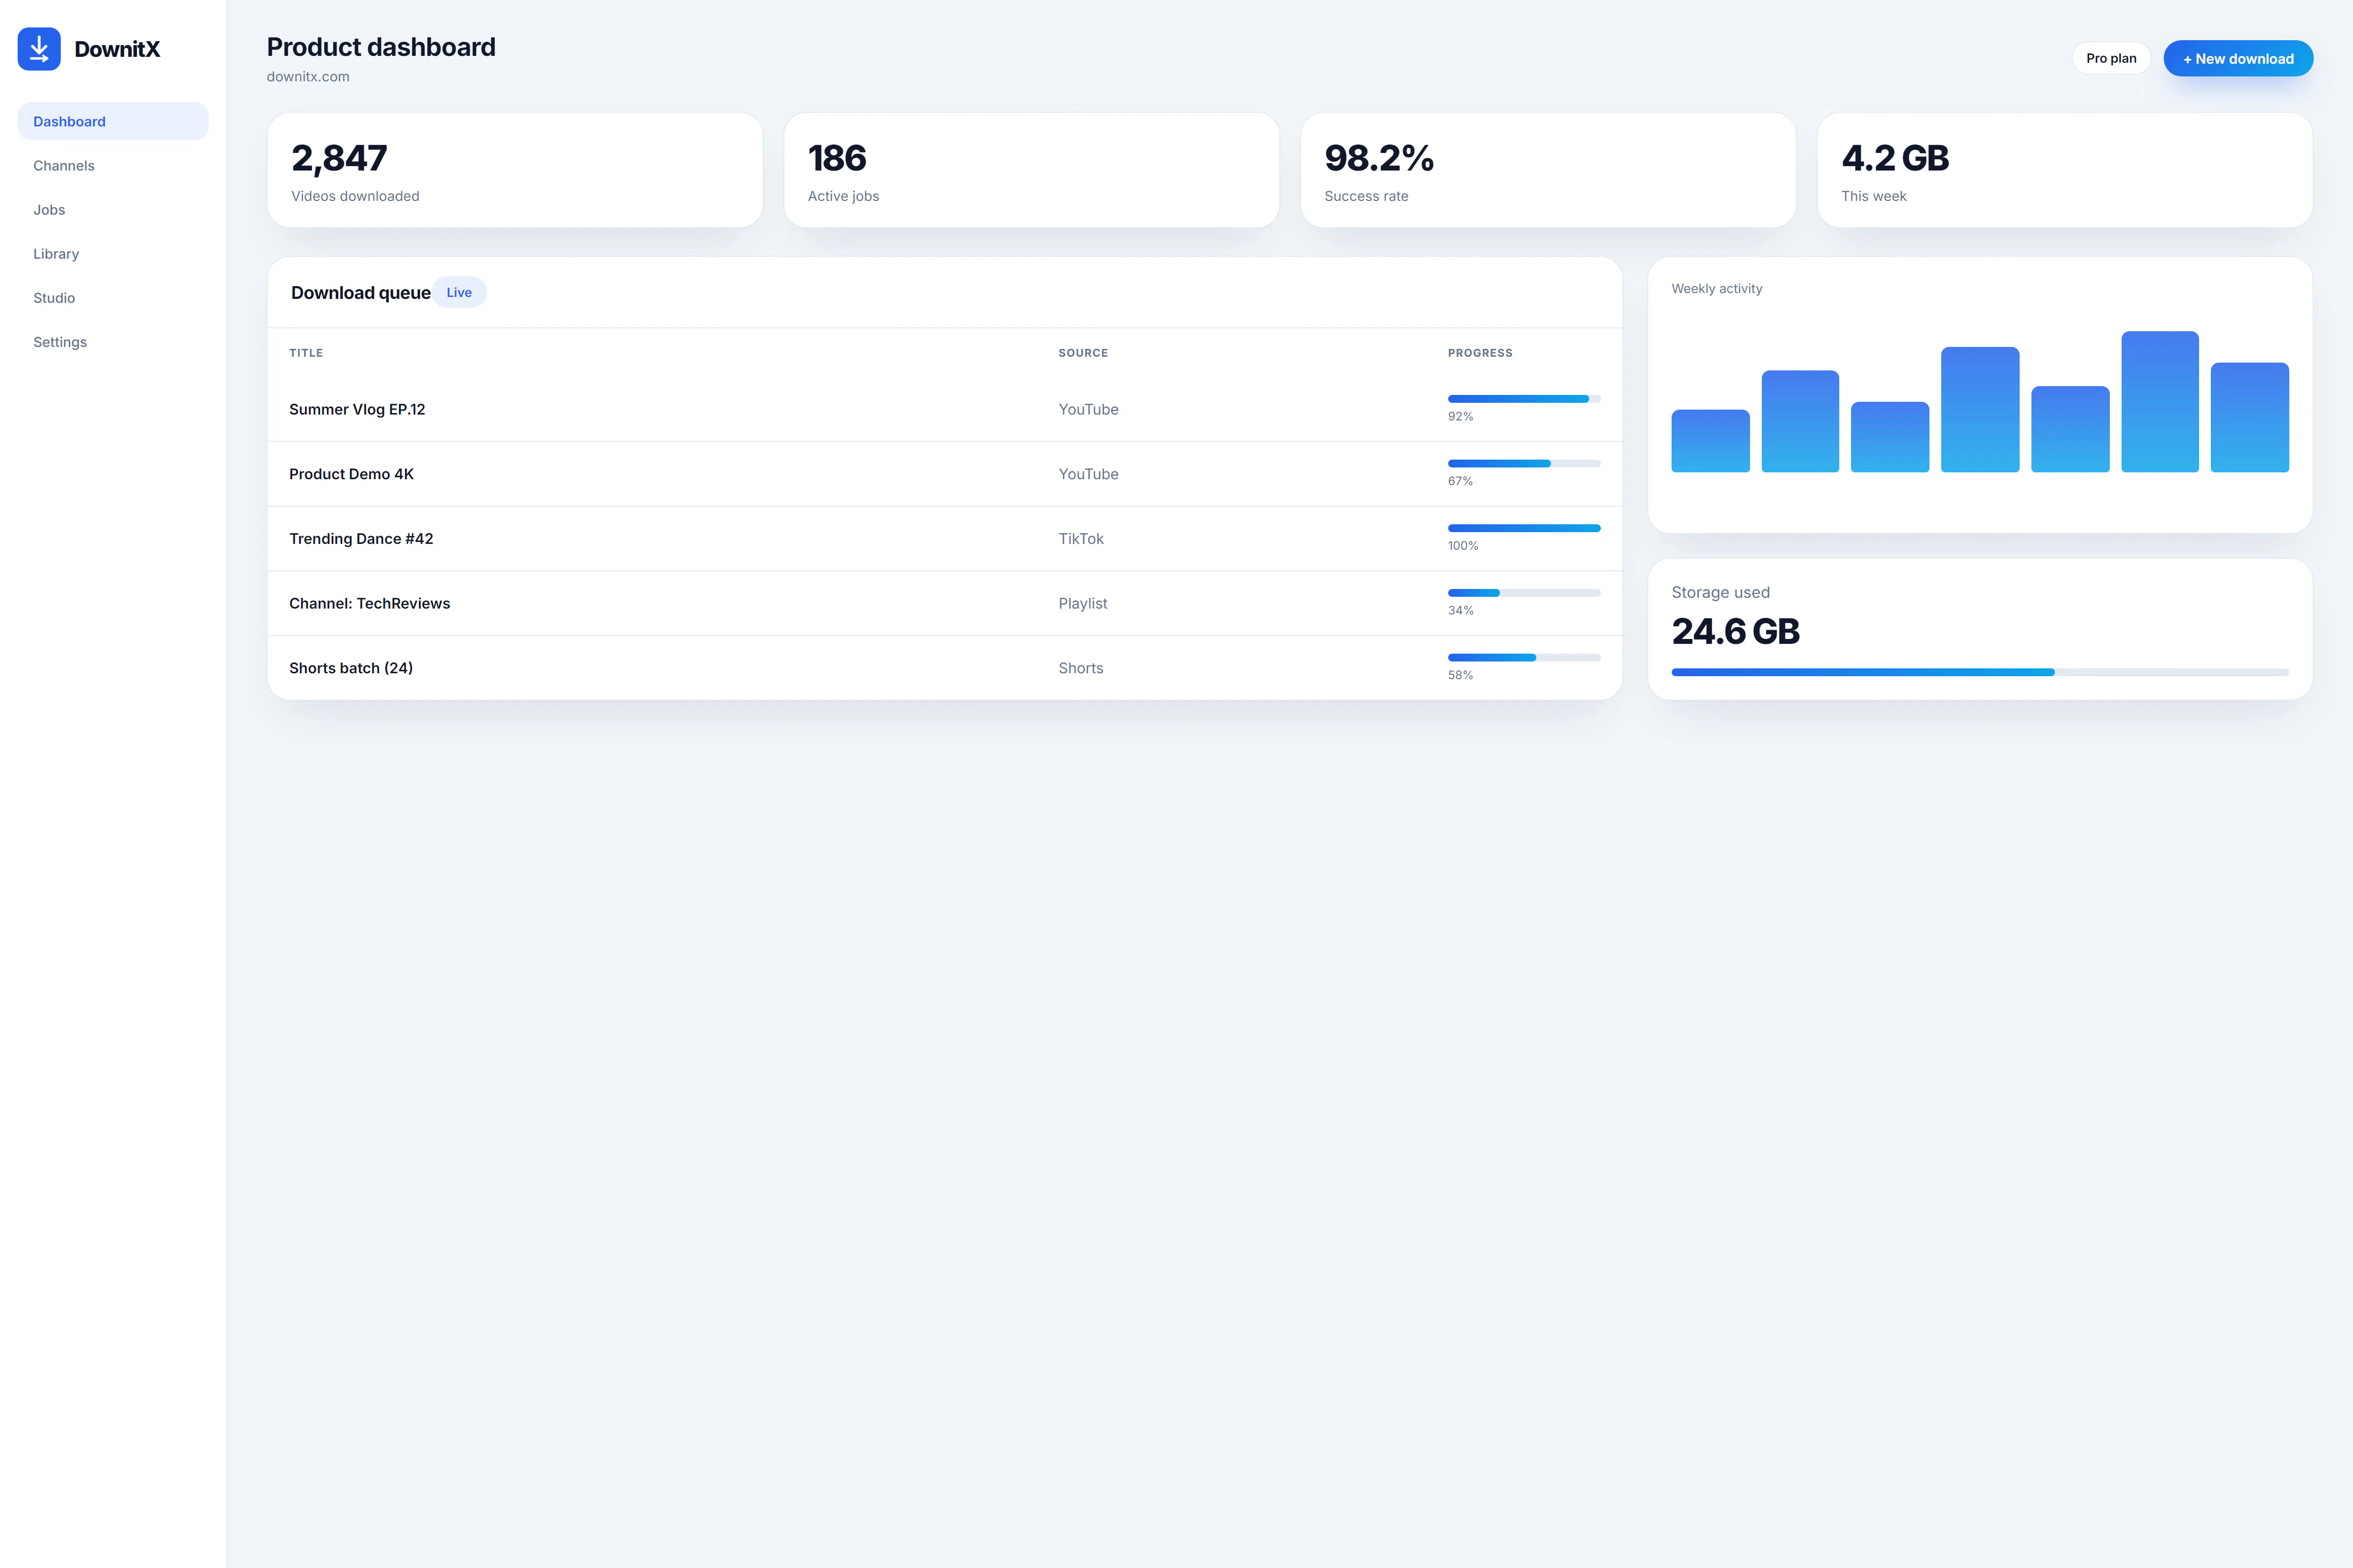The image size is (2353, 1568).
Task: Select the Trending Dance #42 title
Action: pos(361,538)
